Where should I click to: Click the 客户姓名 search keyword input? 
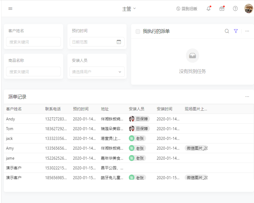(33, 42)
